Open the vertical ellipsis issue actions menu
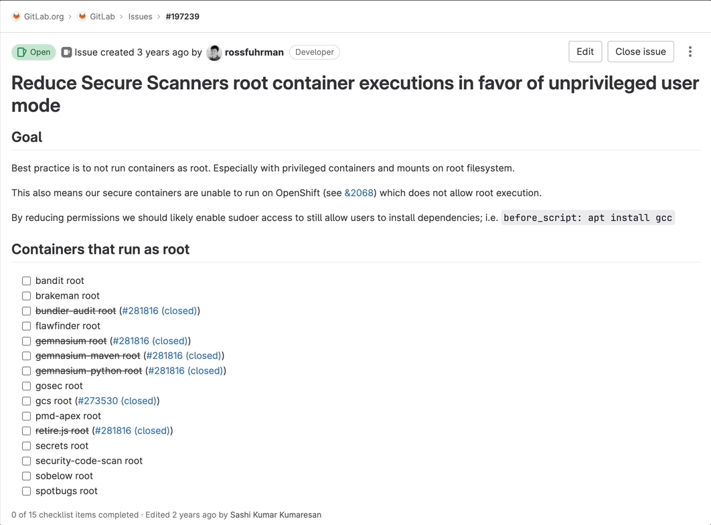711x525 pixels. pos(690,52)
